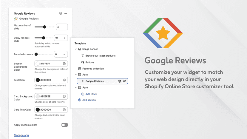This screenshot has height=139, width=247.
Task: Click the Rounded corners px input field
Action: tap(61, 54)
